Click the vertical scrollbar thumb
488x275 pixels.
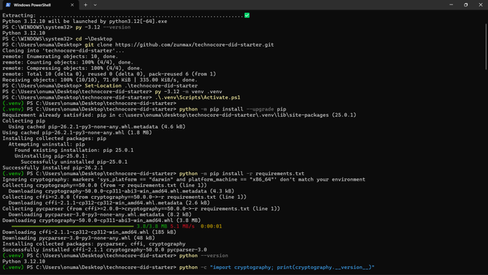tap(486, 47)
